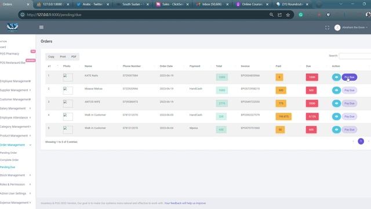Expand Expense Management in sidebar

[16, 203]
